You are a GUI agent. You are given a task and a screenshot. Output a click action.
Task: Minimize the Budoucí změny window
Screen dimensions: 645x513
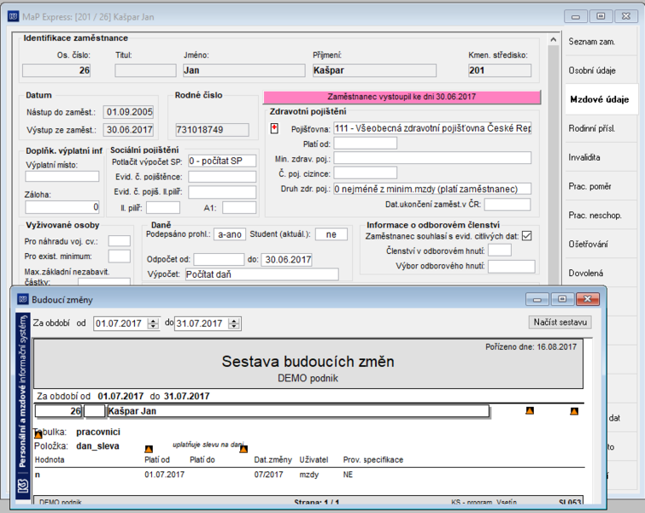[x=537, y=299]
